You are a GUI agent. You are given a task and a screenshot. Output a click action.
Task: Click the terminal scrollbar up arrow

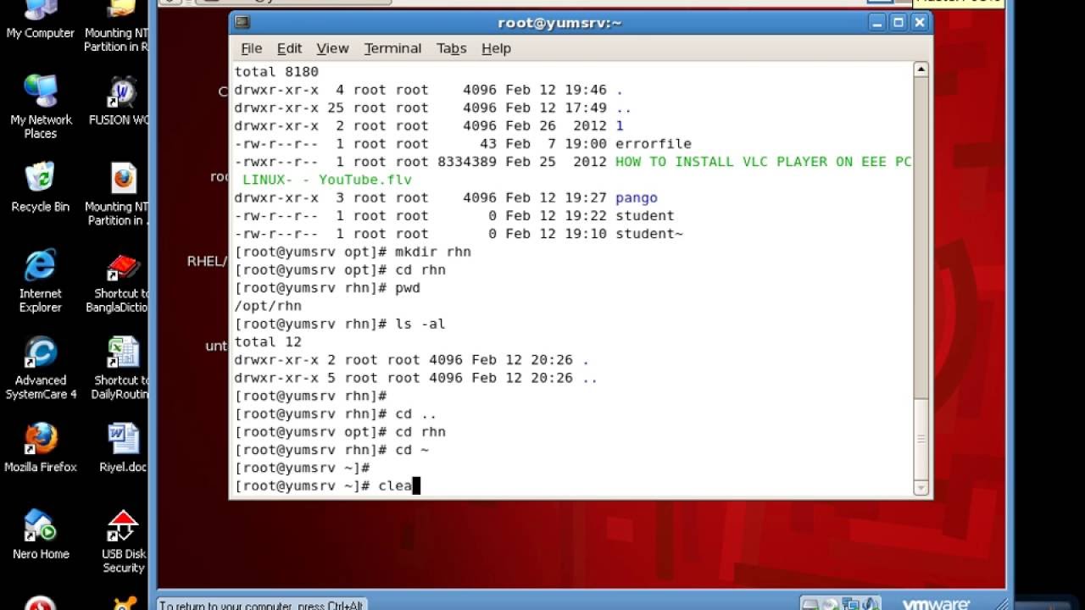point(921,69)
